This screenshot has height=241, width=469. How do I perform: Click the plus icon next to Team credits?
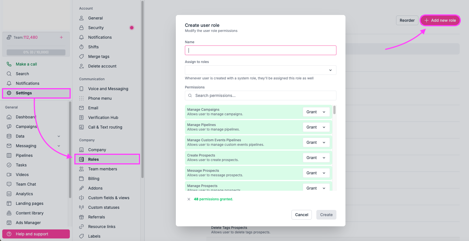pos(61,37)
